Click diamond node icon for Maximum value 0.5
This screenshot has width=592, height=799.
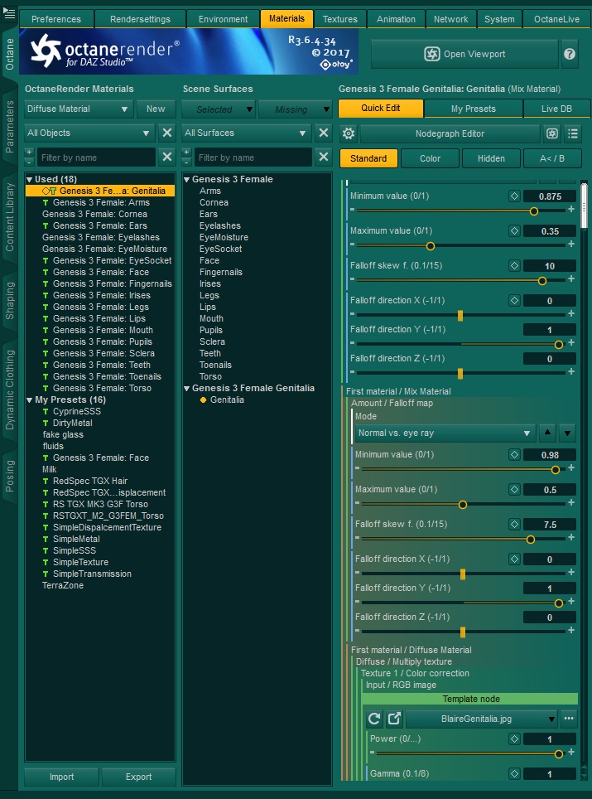coord(514,489)
